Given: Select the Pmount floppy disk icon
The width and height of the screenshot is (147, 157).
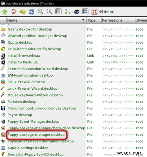Looking at the screenshot, I should 3,108.
